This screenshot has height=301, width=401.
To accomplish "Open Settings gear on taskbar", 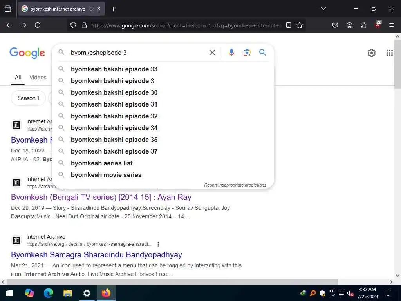I will tap(87, 293).
